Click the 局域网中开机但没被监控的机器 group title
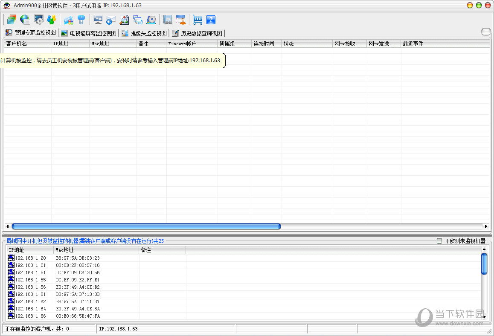Screen dimensions: 494x336 pyautogui.click(x=85, y=241)
